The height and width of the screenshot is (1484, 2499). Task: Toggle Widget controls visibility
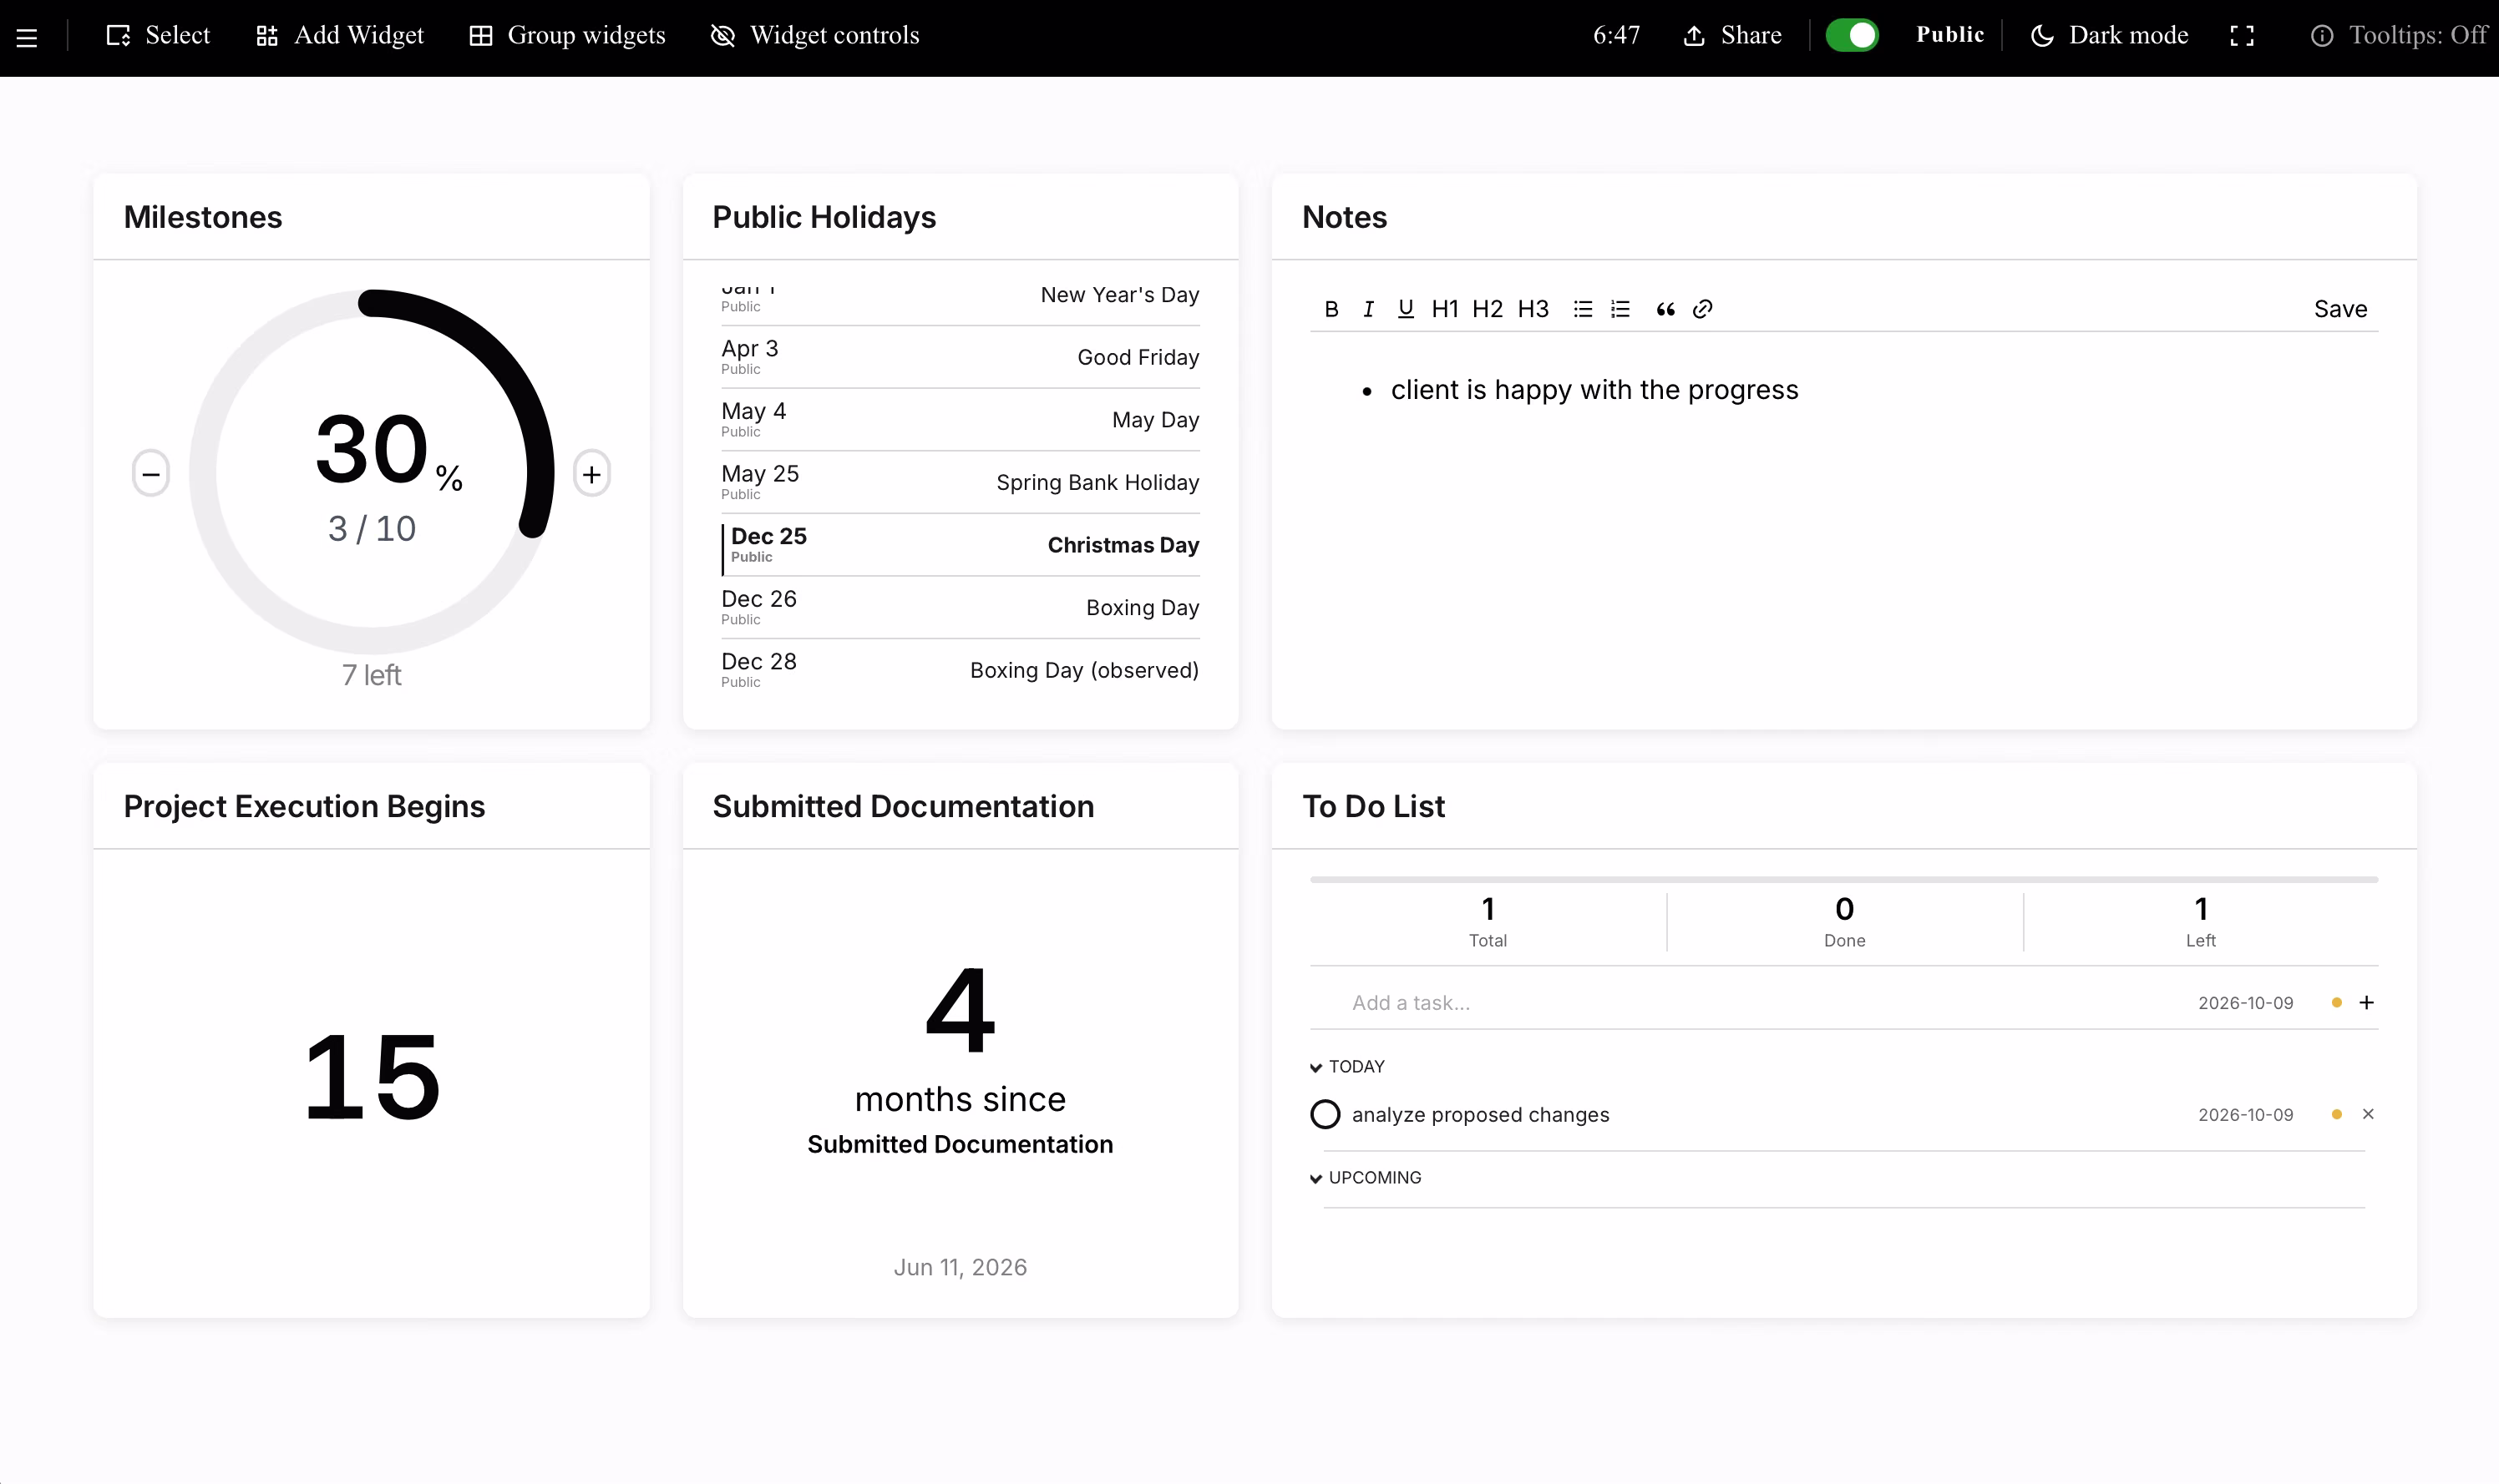[815, 36]
